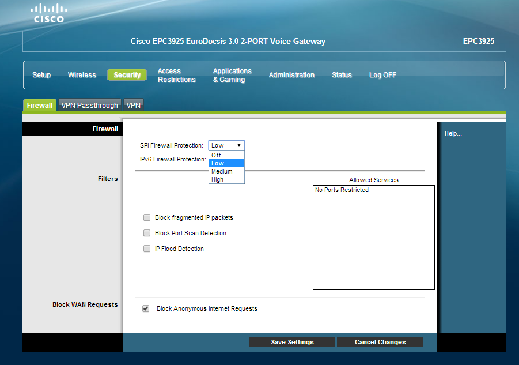Select the No Ports Restricted entry
519x365 pixels.
click(342, 190)
